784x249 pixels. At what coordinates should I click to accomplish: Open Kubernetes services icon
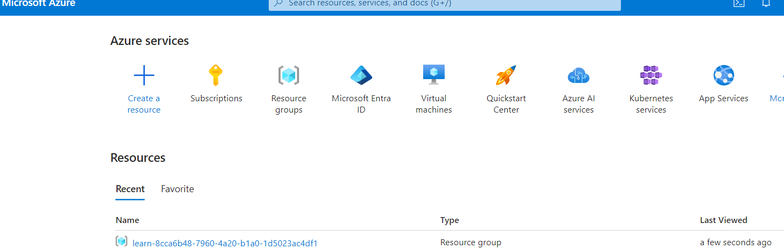click(651, 75)
